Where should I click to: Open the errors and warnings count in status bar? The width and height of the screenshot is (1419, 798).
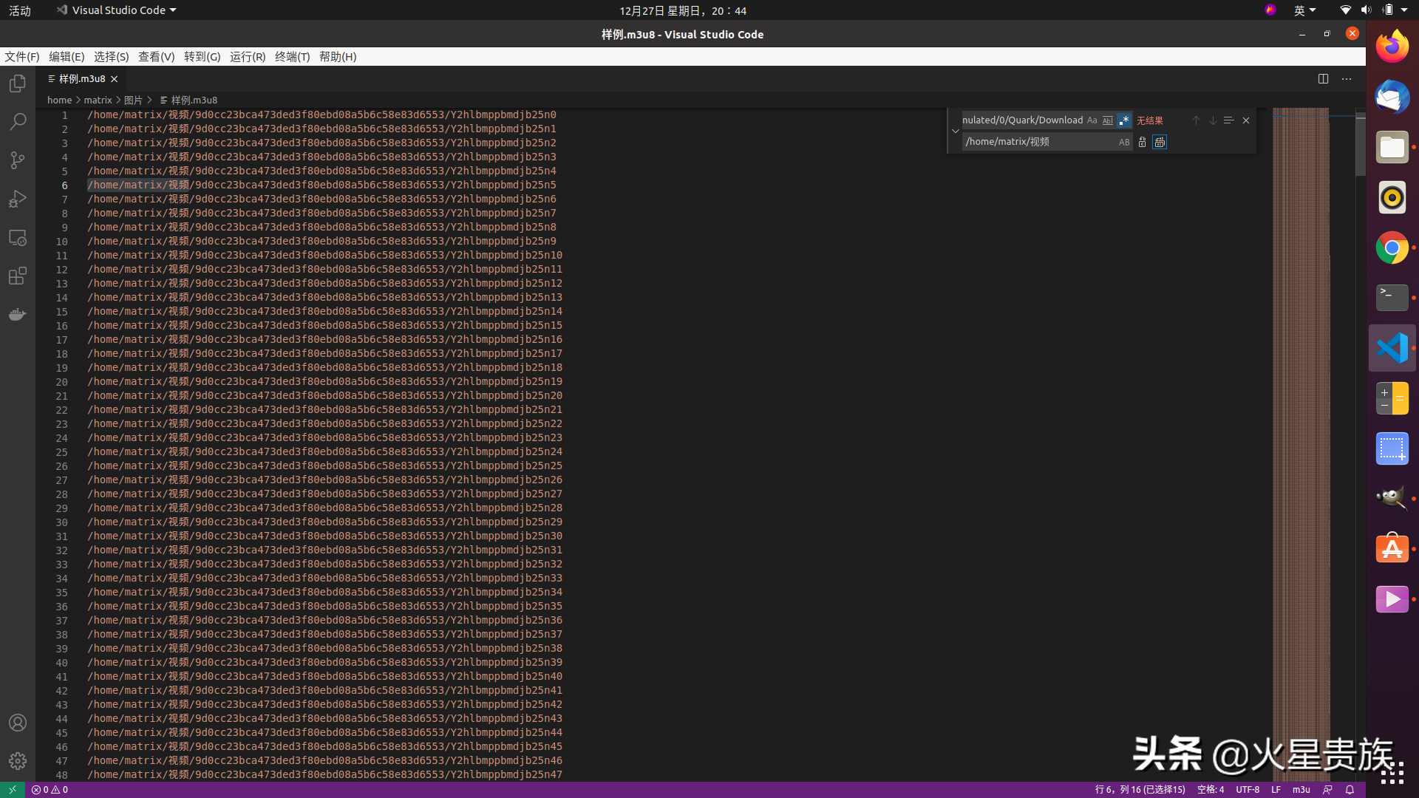tap(50, 790)
